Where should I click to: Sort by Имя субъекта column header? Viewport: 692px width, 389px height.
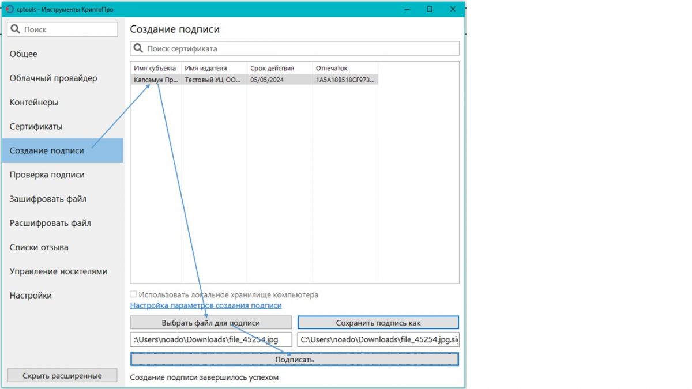[156, 68]
